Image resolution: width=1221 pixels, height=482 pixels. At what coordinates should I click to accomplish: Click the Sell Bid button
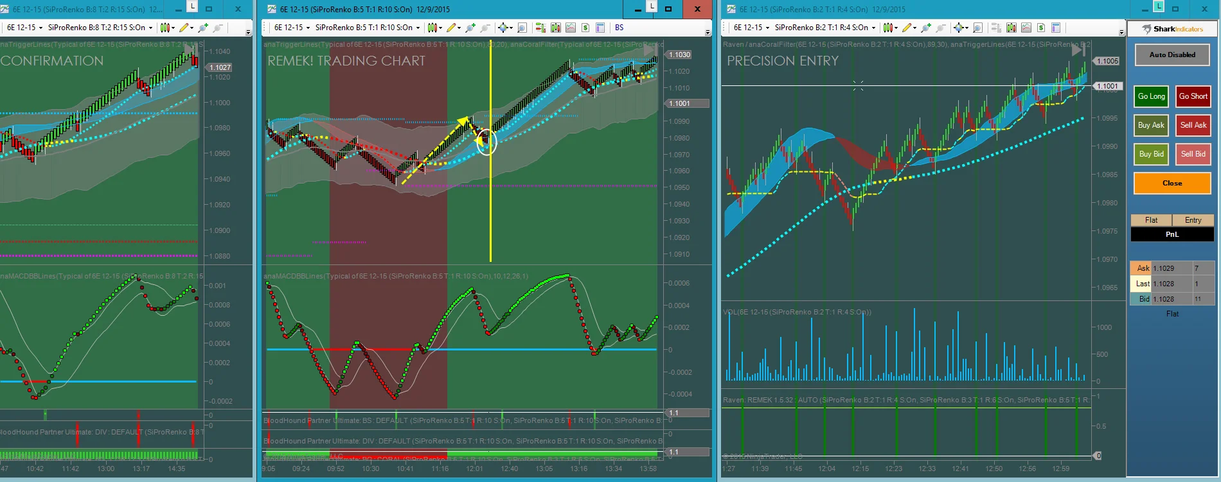pos(1193,154)
